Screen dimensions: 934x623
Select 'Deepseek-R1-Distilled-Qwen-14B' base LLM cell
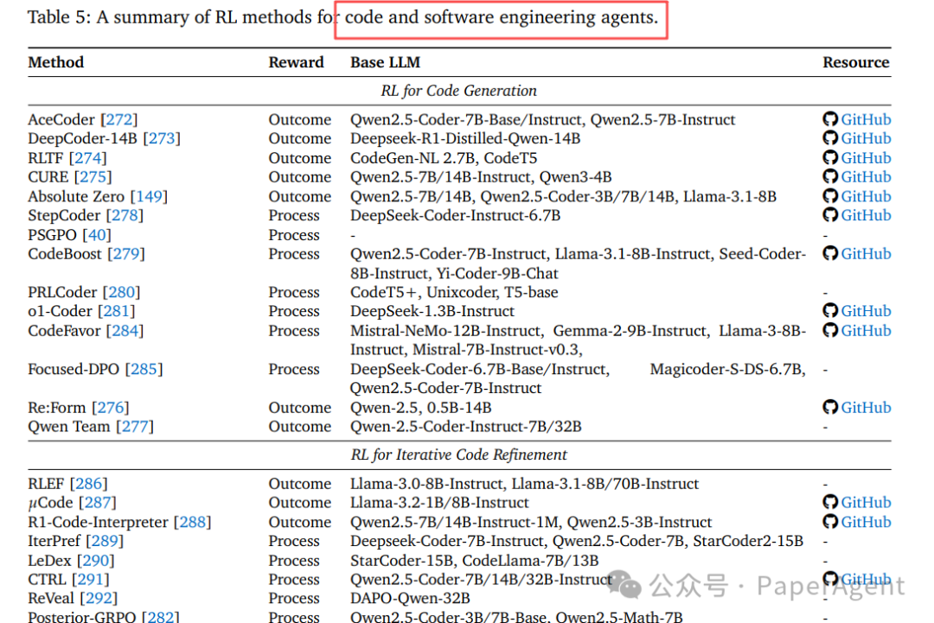[x=465, y=138]
